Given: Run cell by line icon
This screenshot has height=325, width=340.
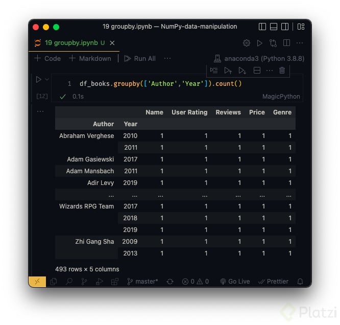Looking at the screenshot, I should [214, 71].
